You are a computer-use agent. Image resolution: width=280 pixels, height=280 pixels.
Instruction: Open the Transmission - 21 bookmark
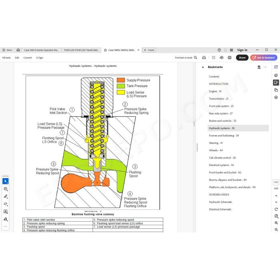point(218,98)
